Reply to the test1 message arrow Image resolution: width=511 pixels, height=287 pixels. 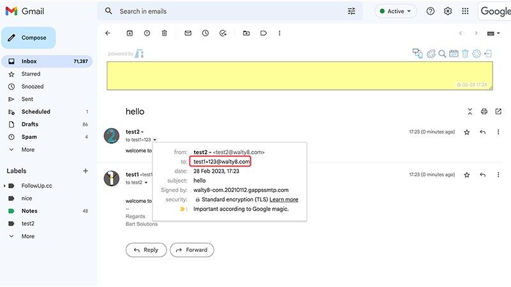483,175
